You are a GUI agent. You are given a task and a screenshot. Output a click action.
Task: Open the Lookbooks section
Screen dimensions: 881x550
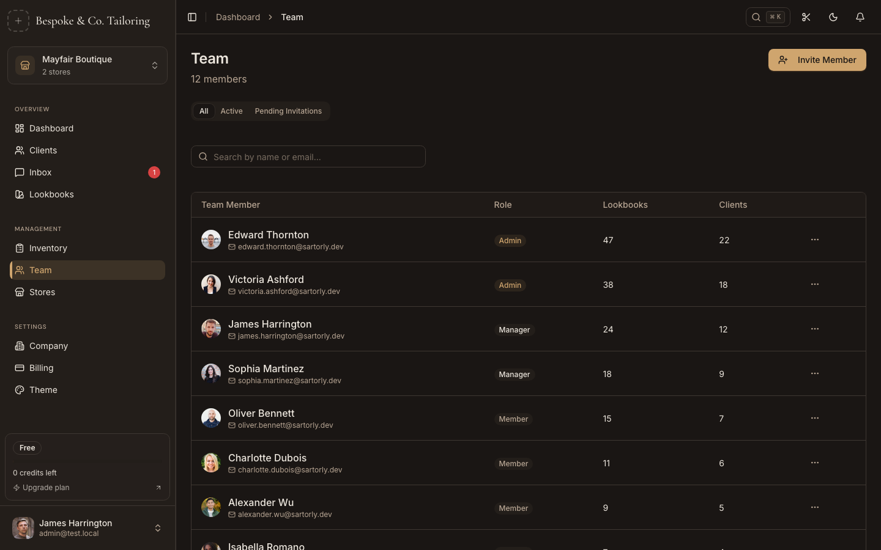pyautogui.click(x=51, y=194)
